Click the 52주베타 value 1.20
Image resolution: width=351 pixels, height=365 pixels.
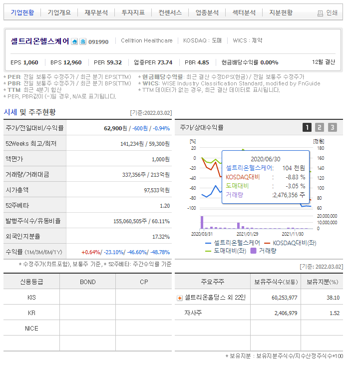coord(165,206)
